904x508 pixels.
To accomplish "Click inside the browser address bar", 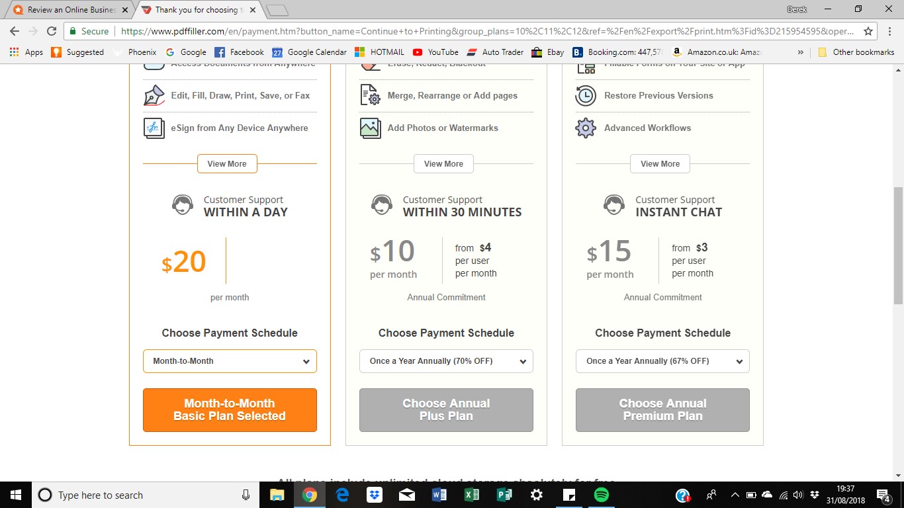I will (x=397, y=30).
